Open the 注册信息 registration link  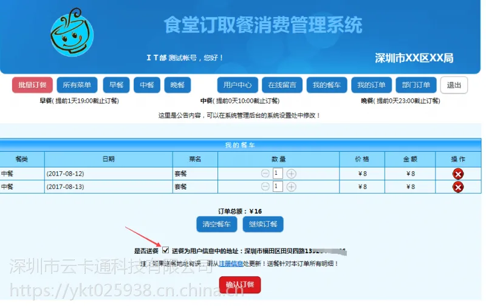click(x=231, y=263)
